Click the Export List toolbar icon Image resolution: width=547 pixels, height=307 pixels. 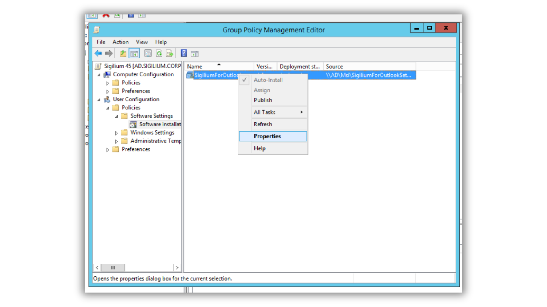[x=170, y=53]
